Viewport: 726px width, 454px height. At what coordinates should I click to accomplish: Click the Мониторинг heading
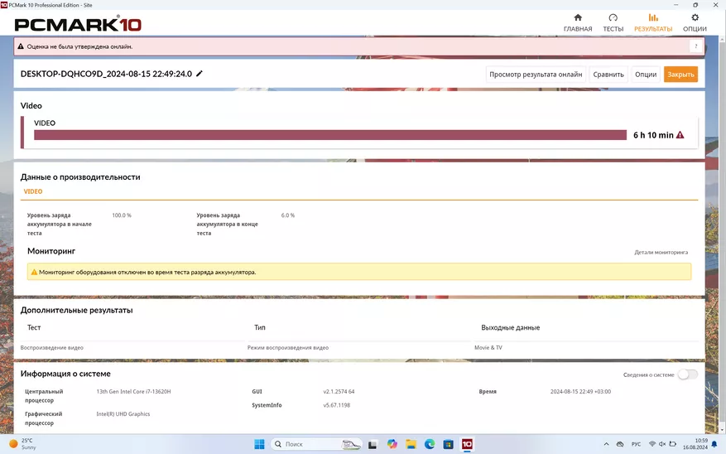coord(51,251)
